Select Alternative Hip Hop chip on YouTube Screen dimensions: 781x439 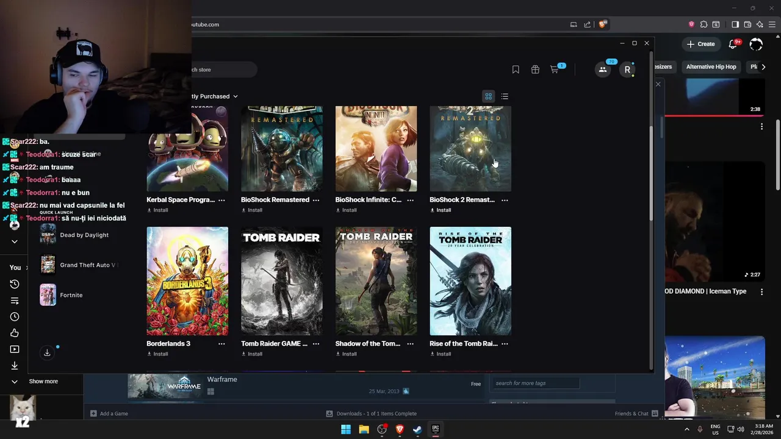(x=711, y=67)
